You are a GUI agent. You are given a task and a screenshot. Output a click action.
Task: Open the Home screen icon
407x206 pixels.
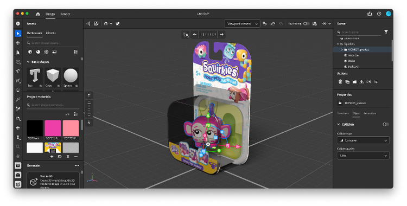click(x=38, y=14)
